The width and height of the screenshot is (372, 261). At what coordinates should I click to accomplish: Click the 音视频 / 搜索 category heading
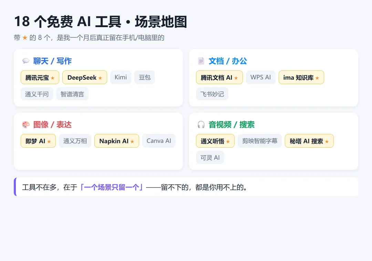(x=231, y=125)
